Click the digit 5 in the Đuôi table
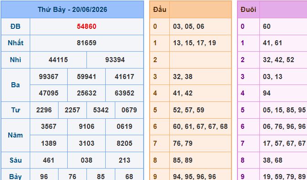The height and width of the screenshot is (180, 307). click(242, 110)
